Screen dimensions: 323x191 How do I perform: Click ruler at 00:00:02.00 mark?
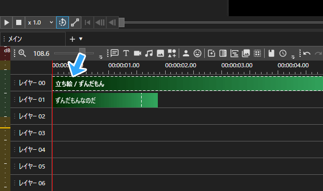pos(180,65)
